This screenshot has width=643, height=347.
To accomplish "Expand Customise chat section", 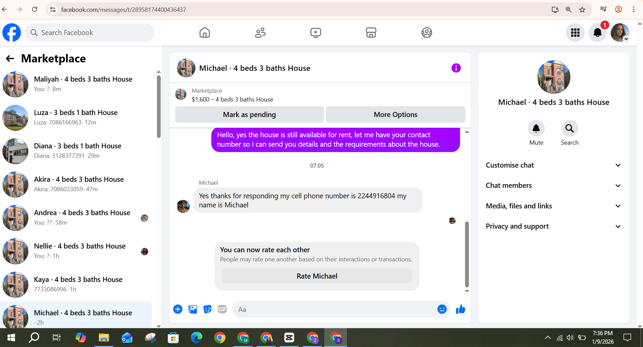I will [554, 165].
